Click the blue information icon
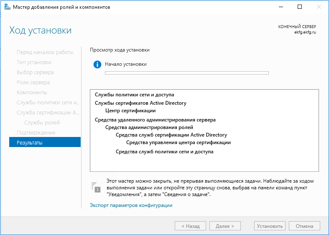Image resolution: width=329 pixels, height=235 pixels. click(x=97, y=65)
